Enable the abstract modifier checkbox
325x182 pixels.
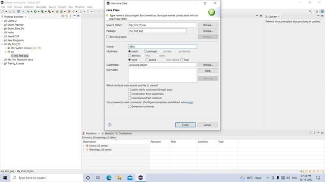coord(129,56)
